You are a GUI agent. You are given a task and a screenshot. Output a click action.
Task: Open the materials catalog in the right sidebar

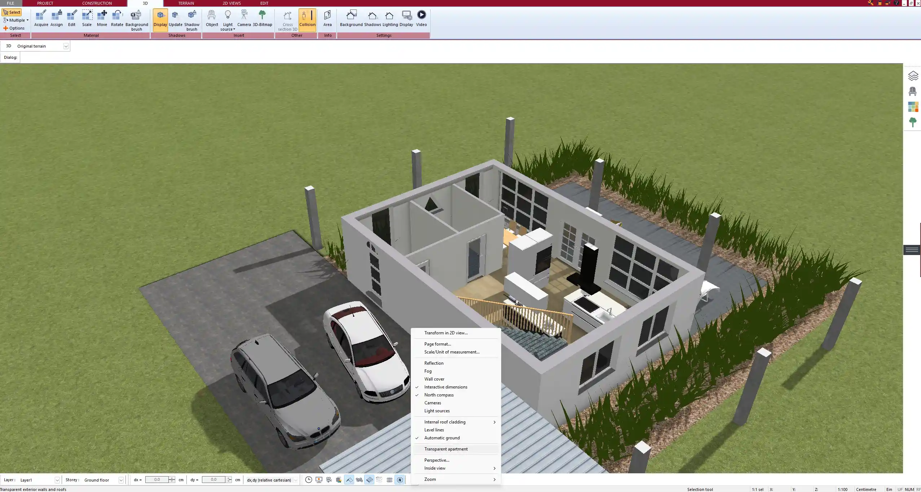(x=913, y=106)
